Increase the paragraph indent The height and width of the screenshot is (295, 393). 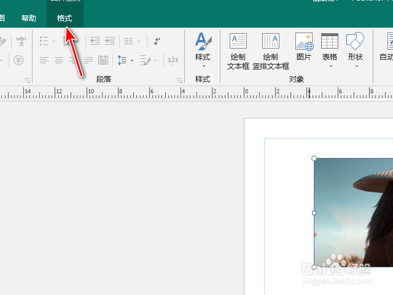coord(110,41)
